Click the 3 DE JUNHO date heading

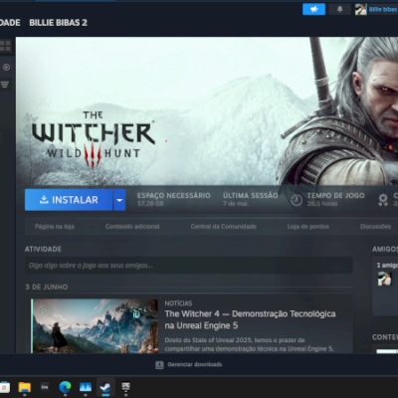click(x=47, y=287)
